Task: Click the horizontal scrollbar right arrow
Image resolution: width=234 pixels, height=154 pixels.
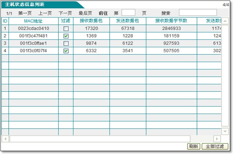Action: coord(217,139)
